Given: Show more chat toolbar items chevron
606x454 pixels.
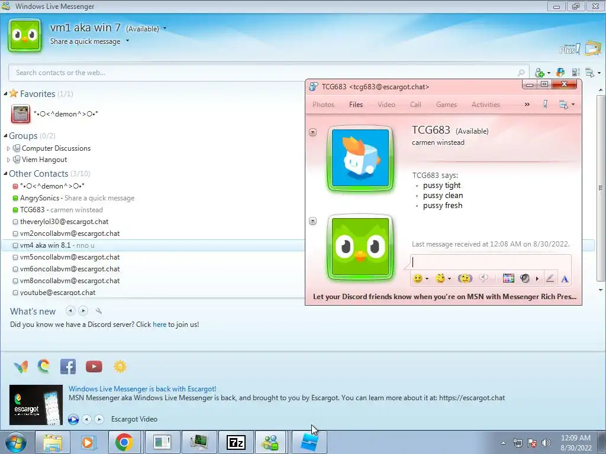Looking at the screenshot, I should (527, 104).
